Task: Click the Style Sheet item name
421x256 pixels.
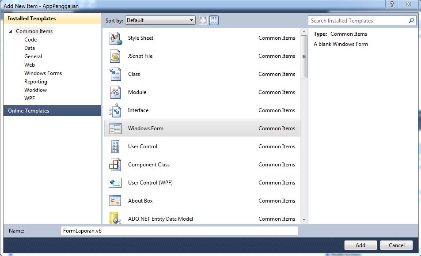Action: click(140, 38)
